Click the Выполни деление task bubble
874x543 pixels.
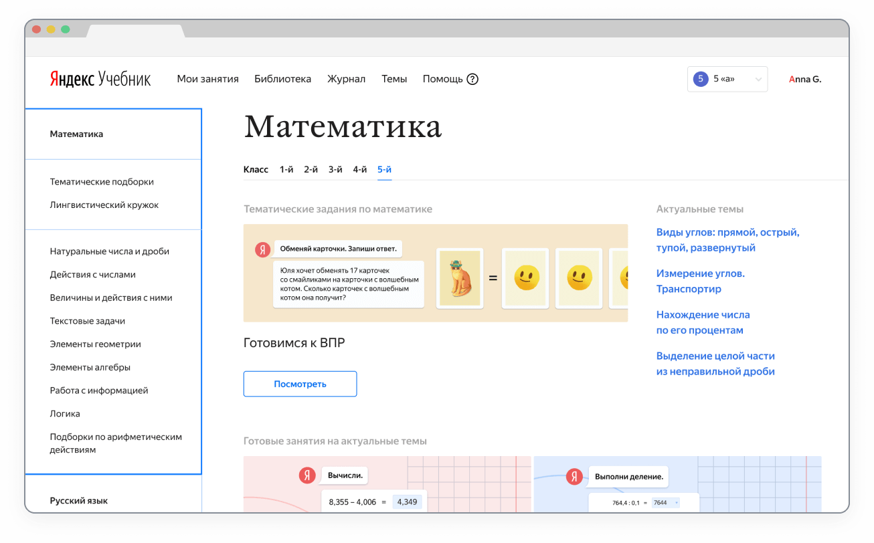pyautogui.click(x=629, y=477)
